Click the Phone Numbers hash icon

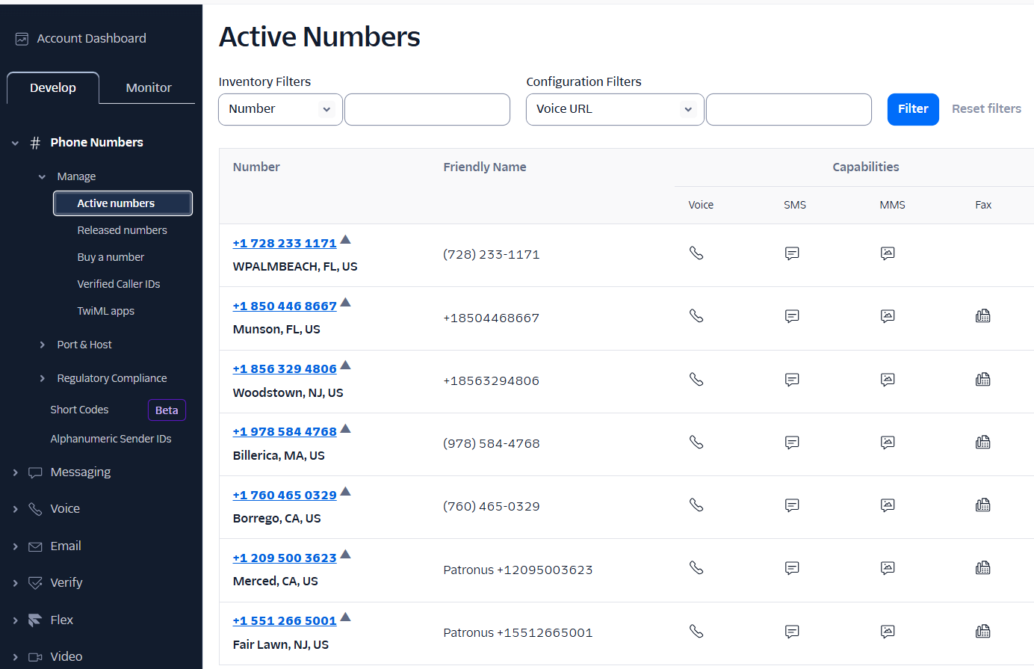[x=34, y=142]
